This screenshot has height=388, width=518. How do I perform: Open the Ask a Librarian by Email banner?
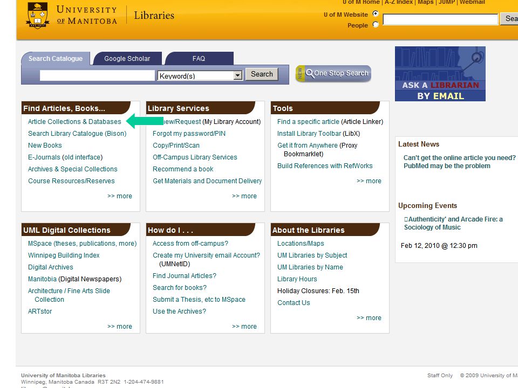(440, 74)
